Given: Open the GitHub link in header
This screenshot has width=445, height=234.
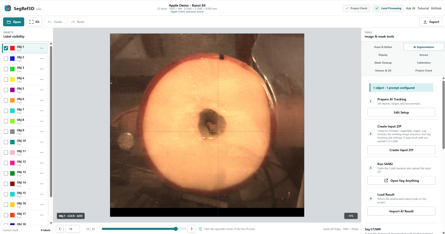Looking at the screenshot, I should click(436, 8).
